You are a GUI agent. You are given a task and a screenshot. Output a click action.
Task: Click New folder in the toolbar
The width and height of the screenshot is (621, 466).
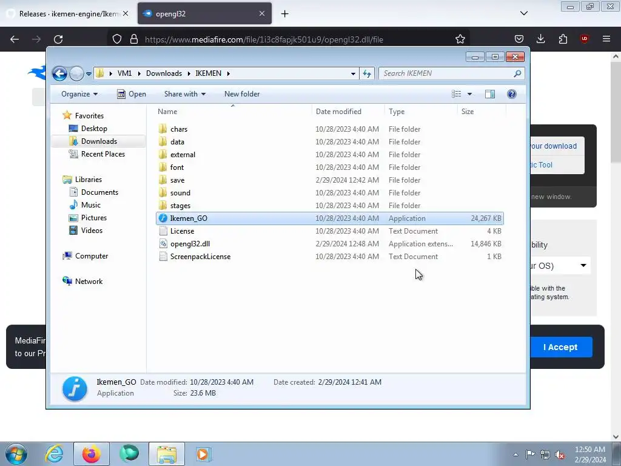coord(242,94)
